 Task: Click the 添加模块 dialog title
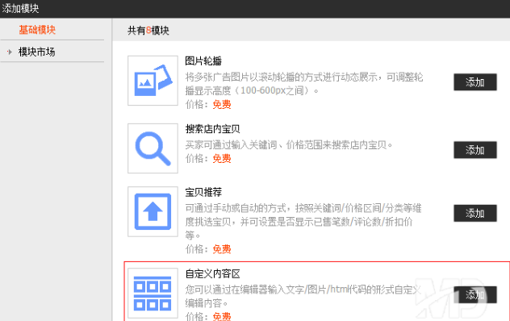(20, 8)
